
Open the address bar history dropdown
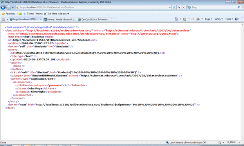tap(170, 7)
